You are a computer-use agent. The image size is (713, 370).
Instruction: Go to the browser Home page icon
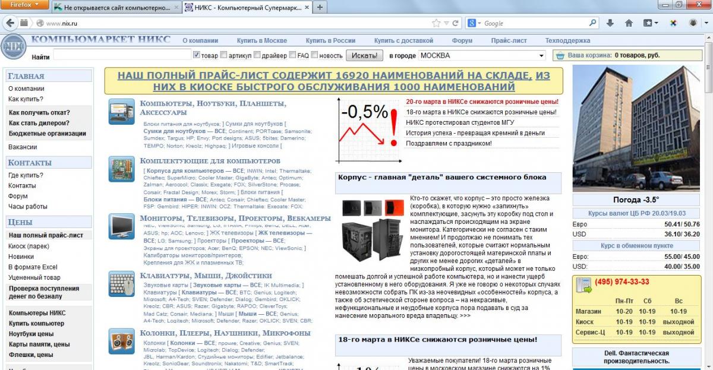629,23
